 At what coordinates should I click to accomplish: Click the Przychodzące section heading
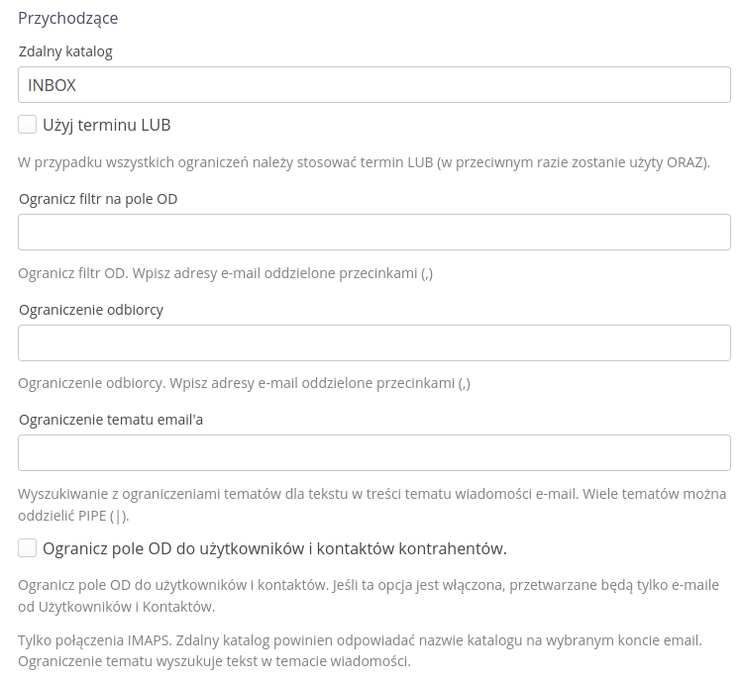click(x=67, y=18)
